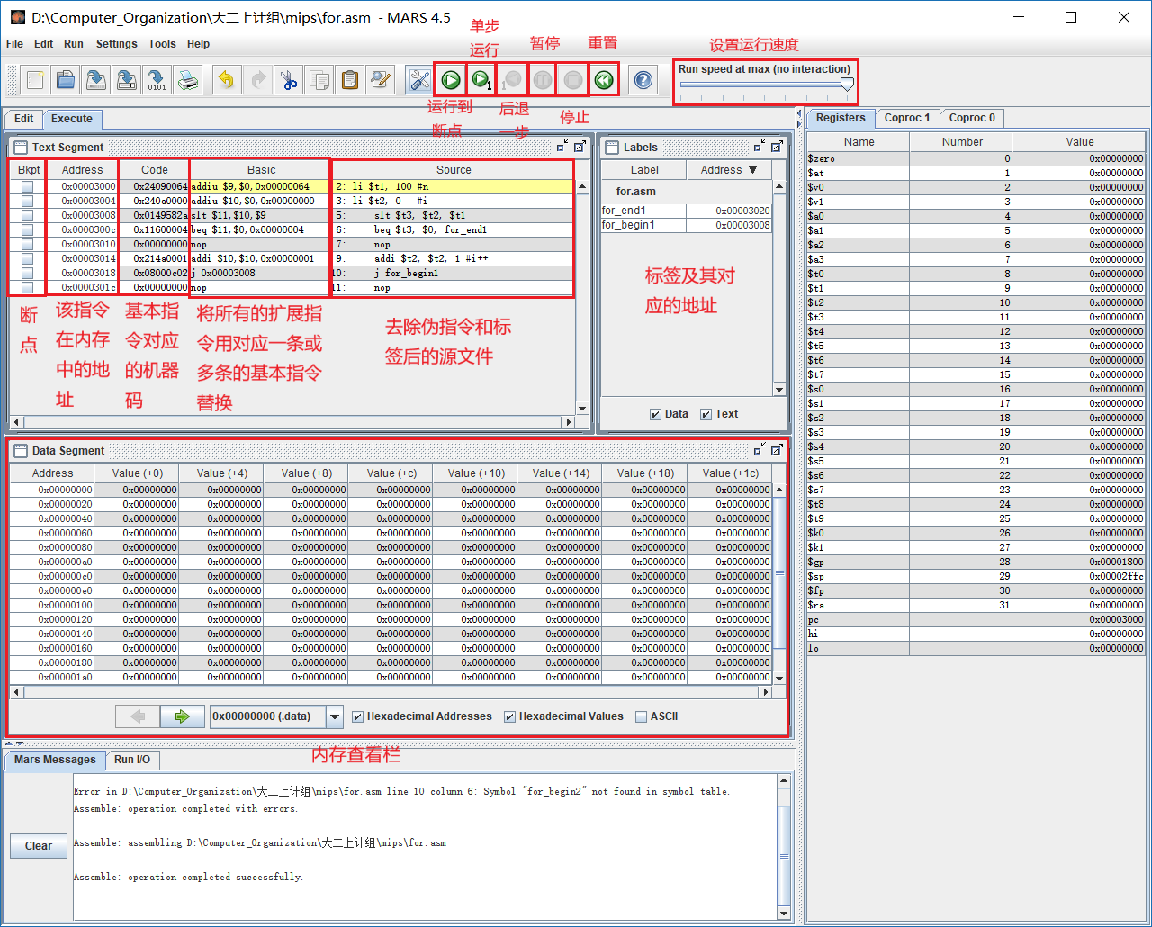The image size is (1152, 927).
Task: Click the Save As toolbar icon
Action: (127, 80)
